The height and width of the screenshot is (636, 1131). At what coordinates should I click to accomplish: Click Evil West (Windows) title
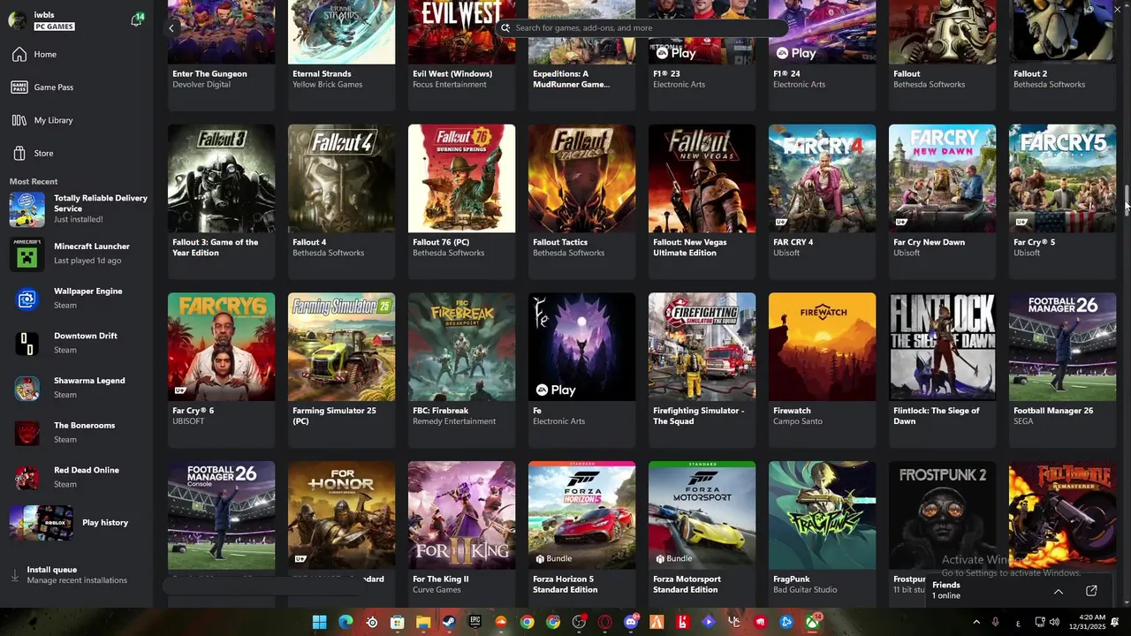click(x=452, y=74)
